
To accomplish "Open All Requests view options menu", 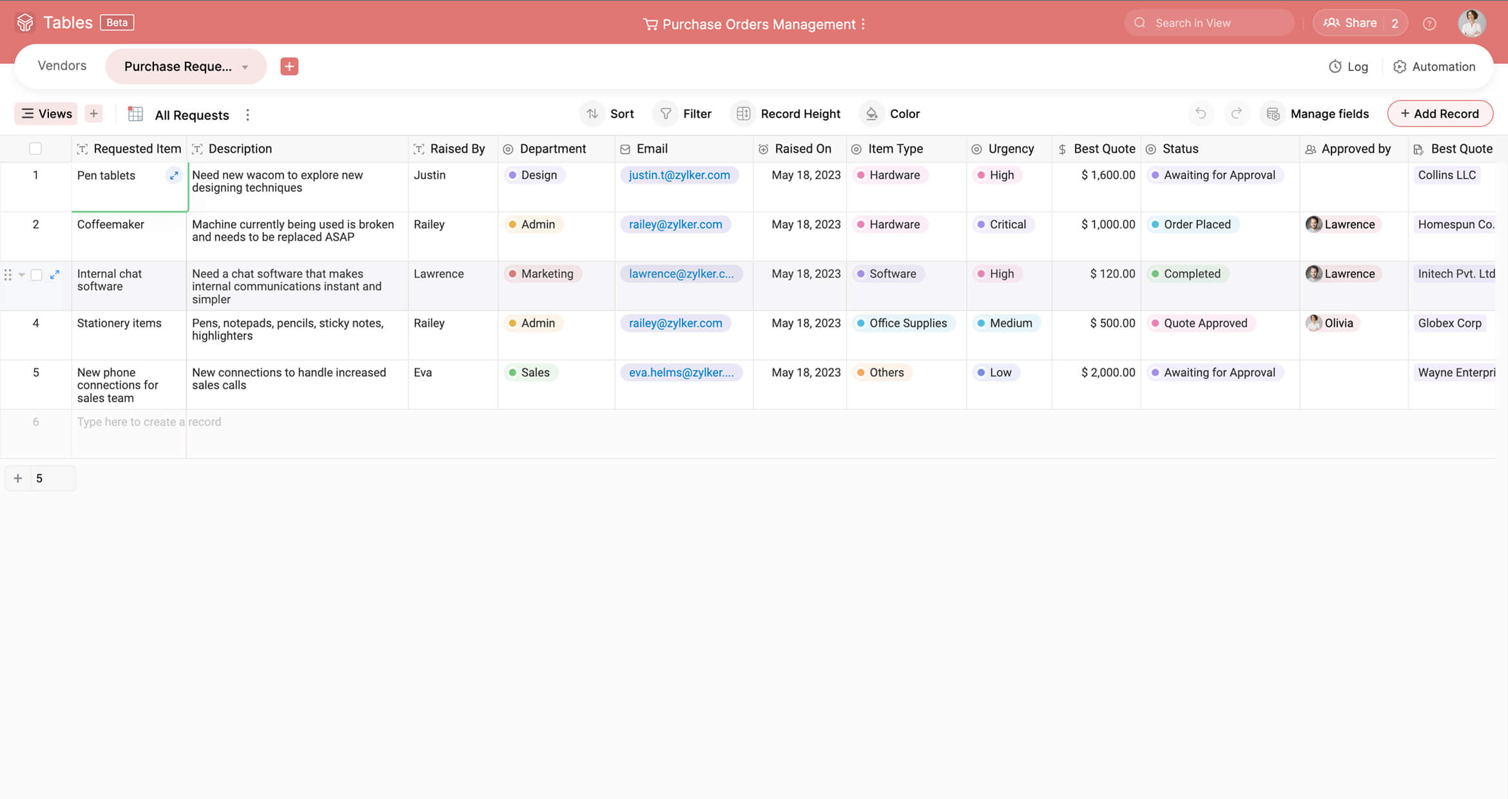I will click(247, 115).
